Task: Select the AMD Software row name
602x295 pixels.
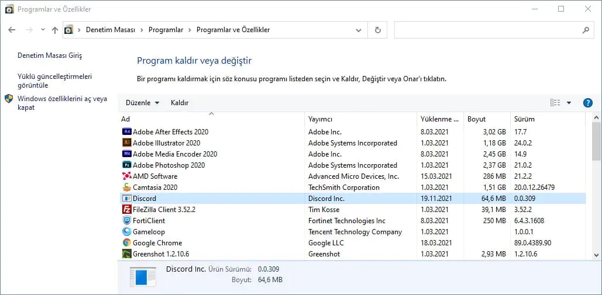Action: pyautogui.click(x=155, y=176)
